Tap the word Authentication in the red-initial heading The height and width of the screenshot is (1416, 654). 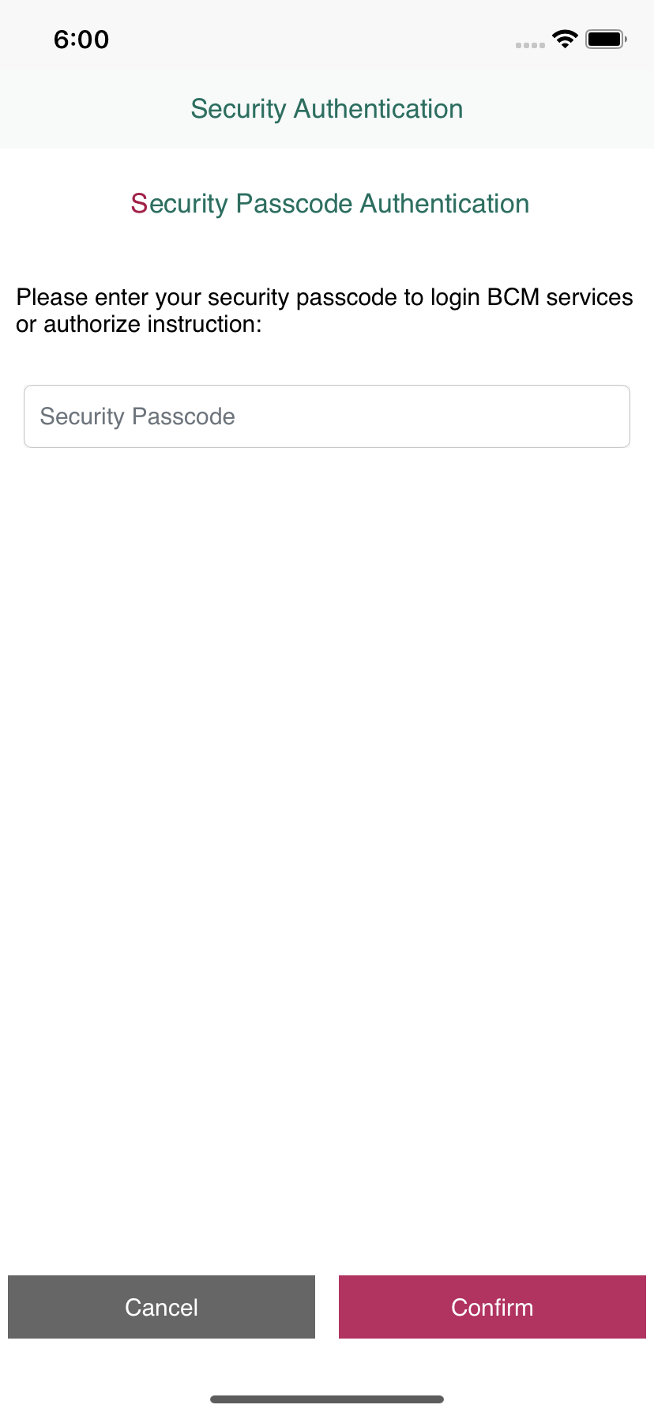pyautogui.click(x=445, y=204)
